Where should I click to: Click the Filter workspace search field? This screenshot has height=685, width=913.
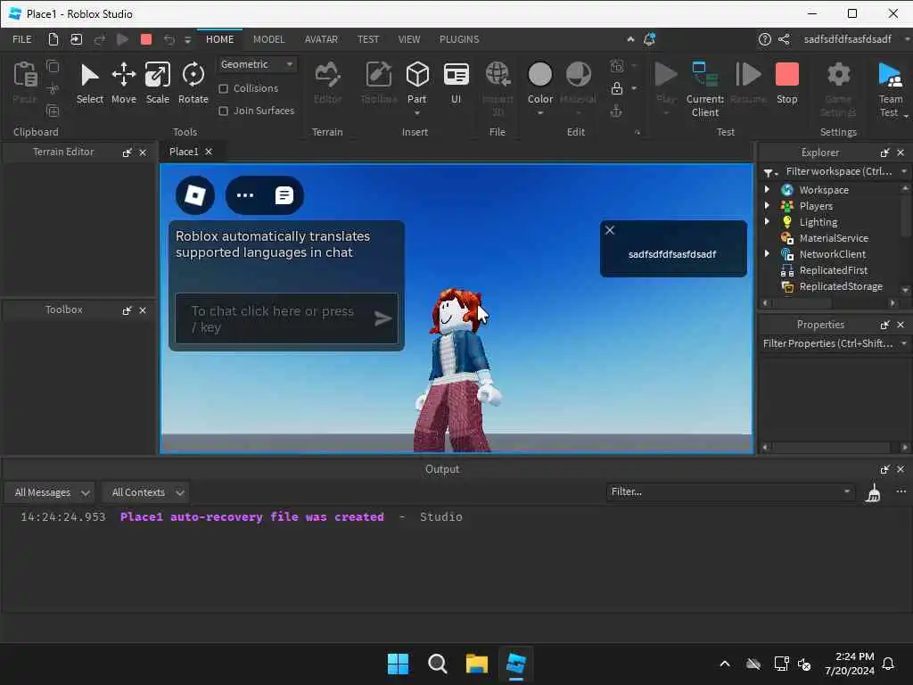[837, 171]
